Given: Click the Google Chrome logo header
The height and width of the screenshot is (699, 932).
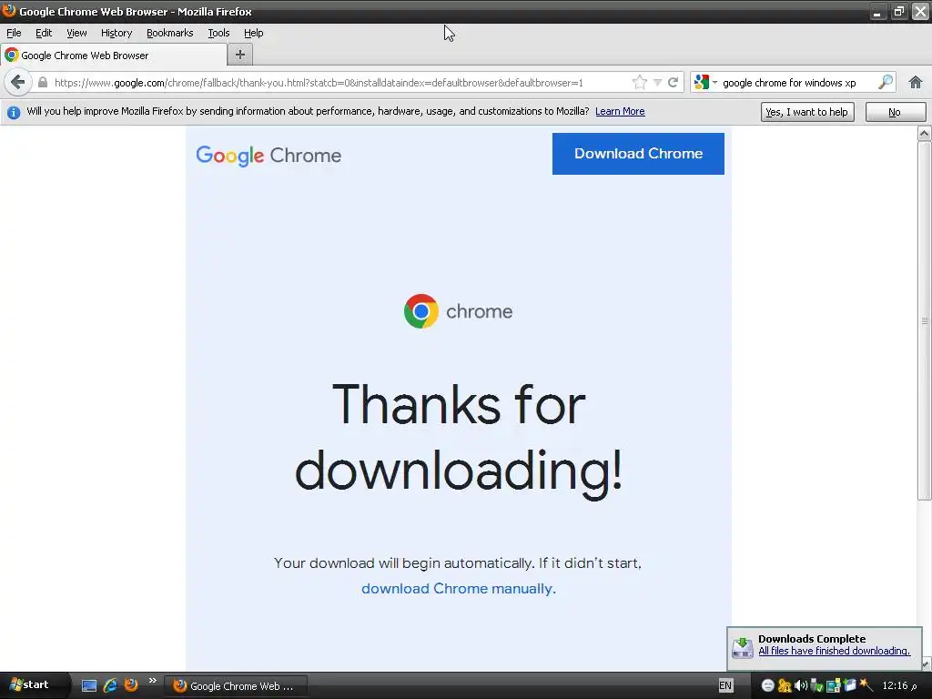Looking at the screenshot, I should pos(268,156).
